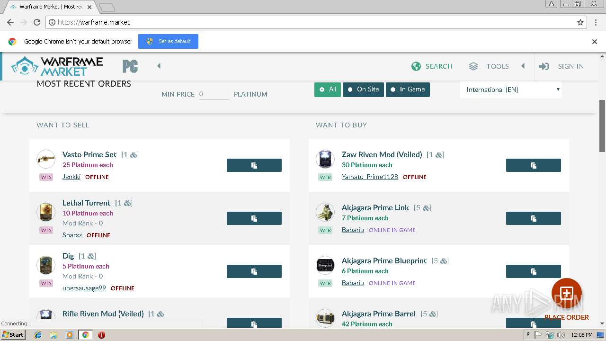Viewport: 606px width, 341px height.
Task: Open the Tools stack icon
Action: (473, 66)
